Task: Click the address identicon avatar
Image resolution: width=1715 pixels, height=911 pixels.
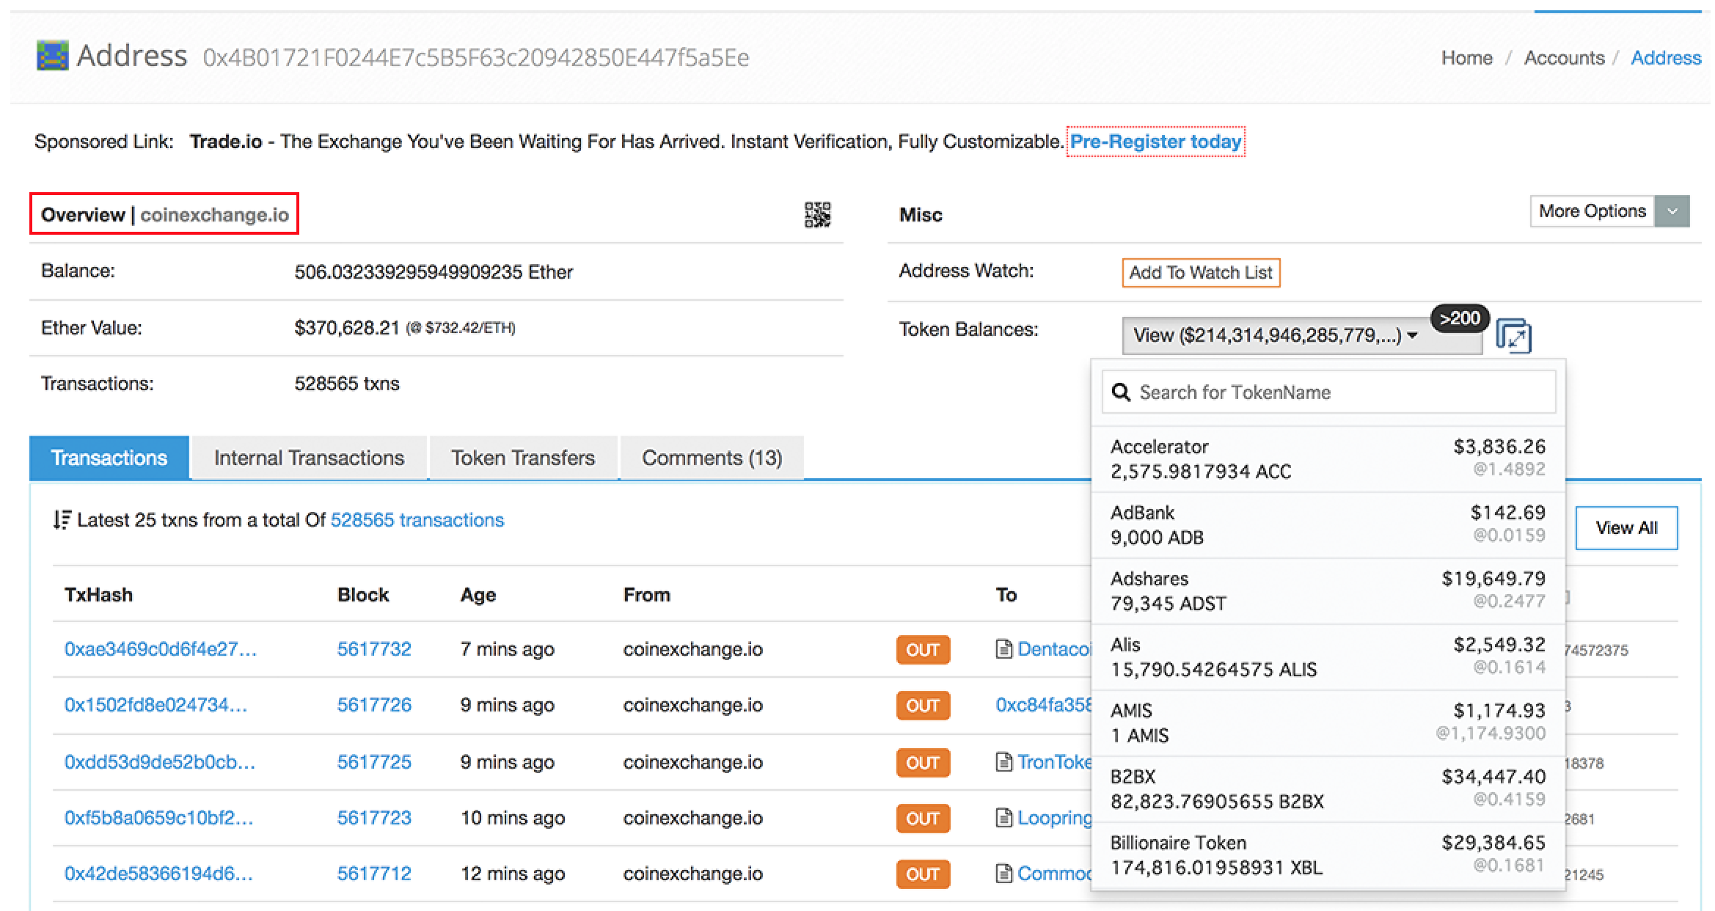Action: (53, 56)
